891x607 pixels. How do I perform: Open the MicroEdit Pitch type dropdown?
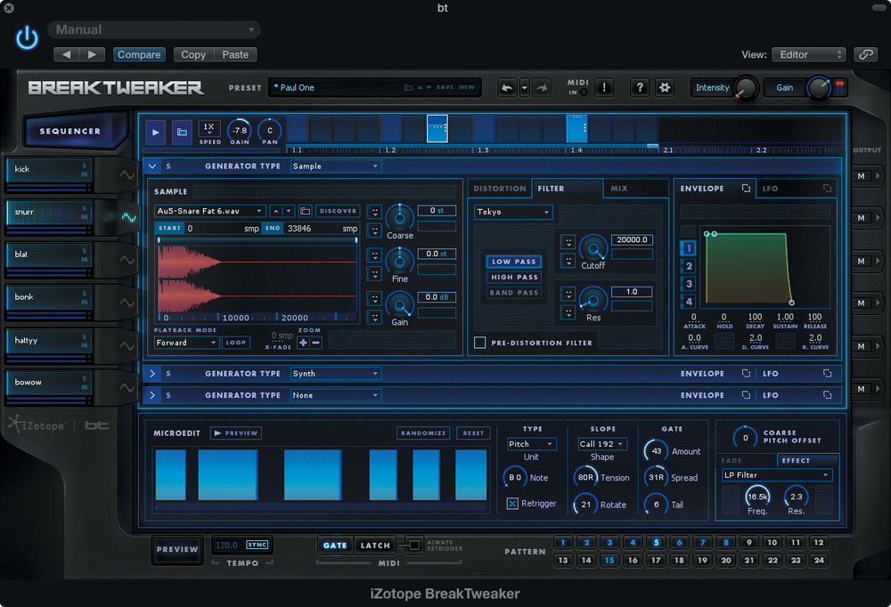pos(531,443)
